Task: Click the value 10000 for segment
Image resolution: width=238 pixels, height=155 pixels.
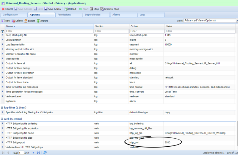Action: click(x=168, y=45)
